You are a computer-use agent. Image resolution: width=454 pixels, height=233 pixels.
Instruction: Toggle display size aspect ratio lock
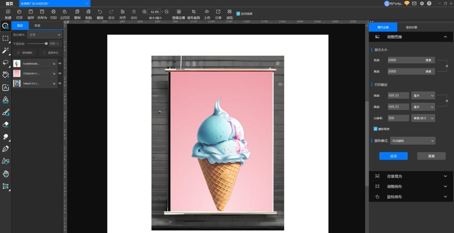447,66
